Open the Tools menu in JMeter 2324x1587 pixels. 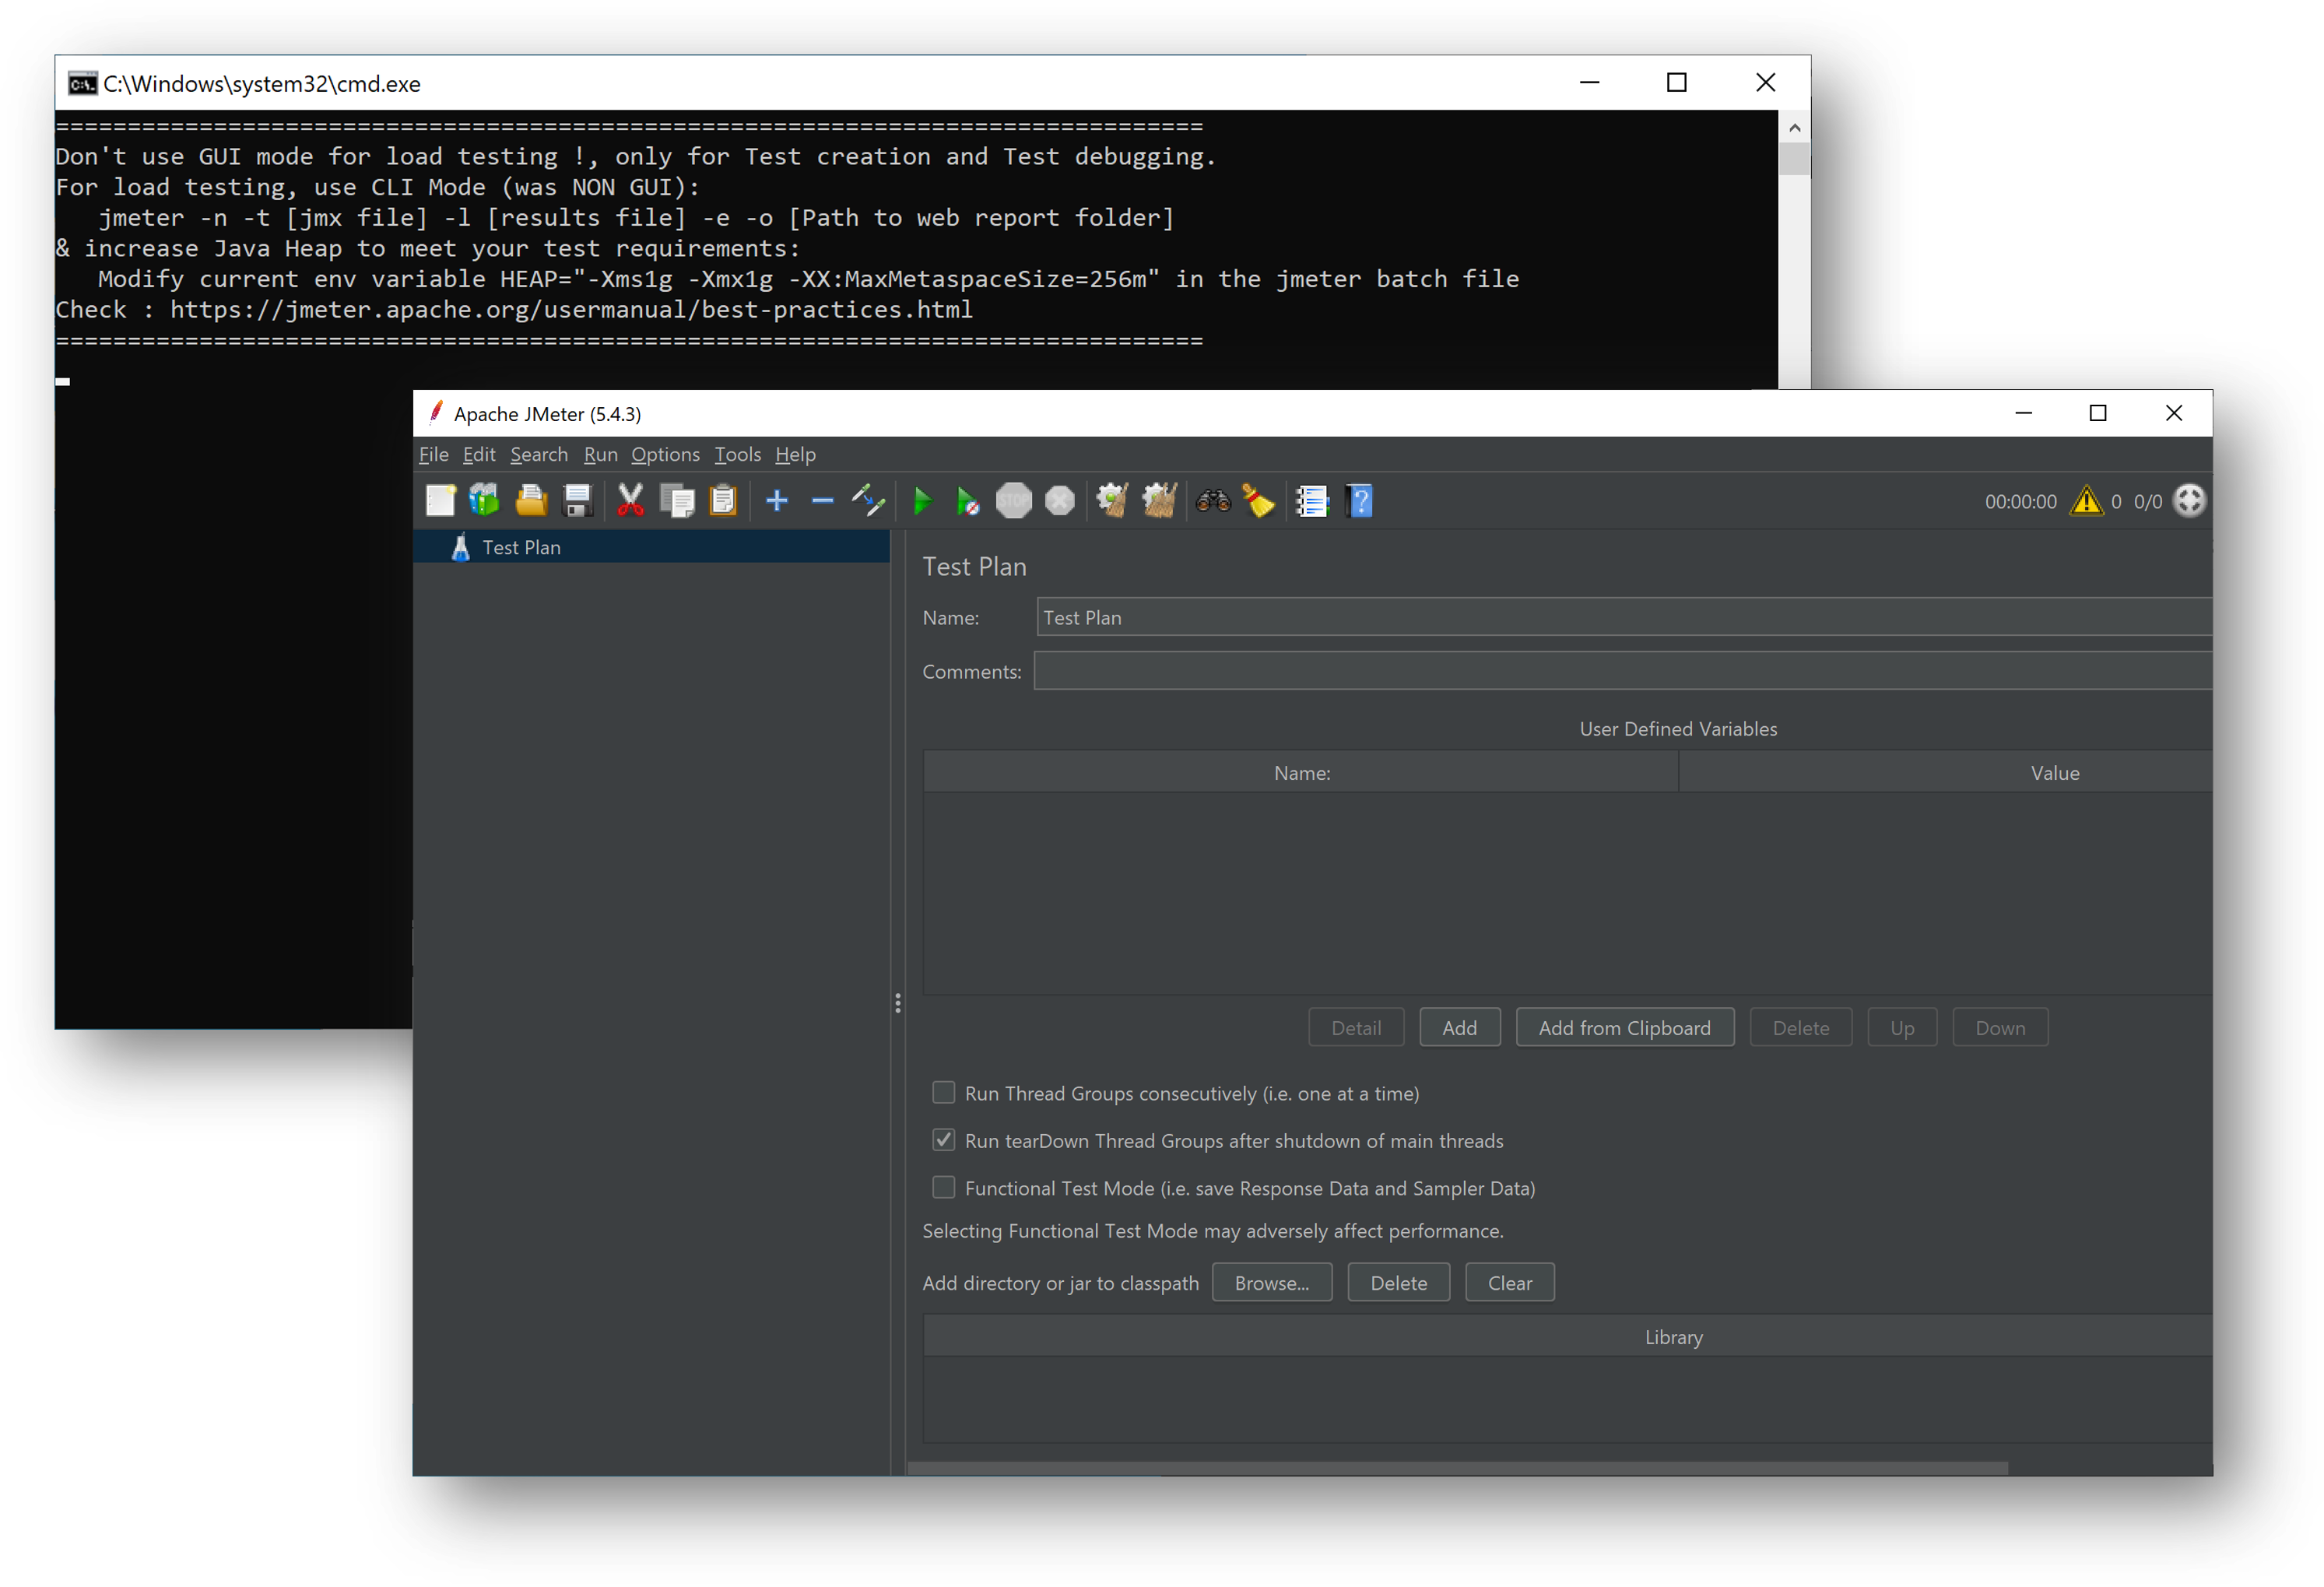tap(735, 455)
